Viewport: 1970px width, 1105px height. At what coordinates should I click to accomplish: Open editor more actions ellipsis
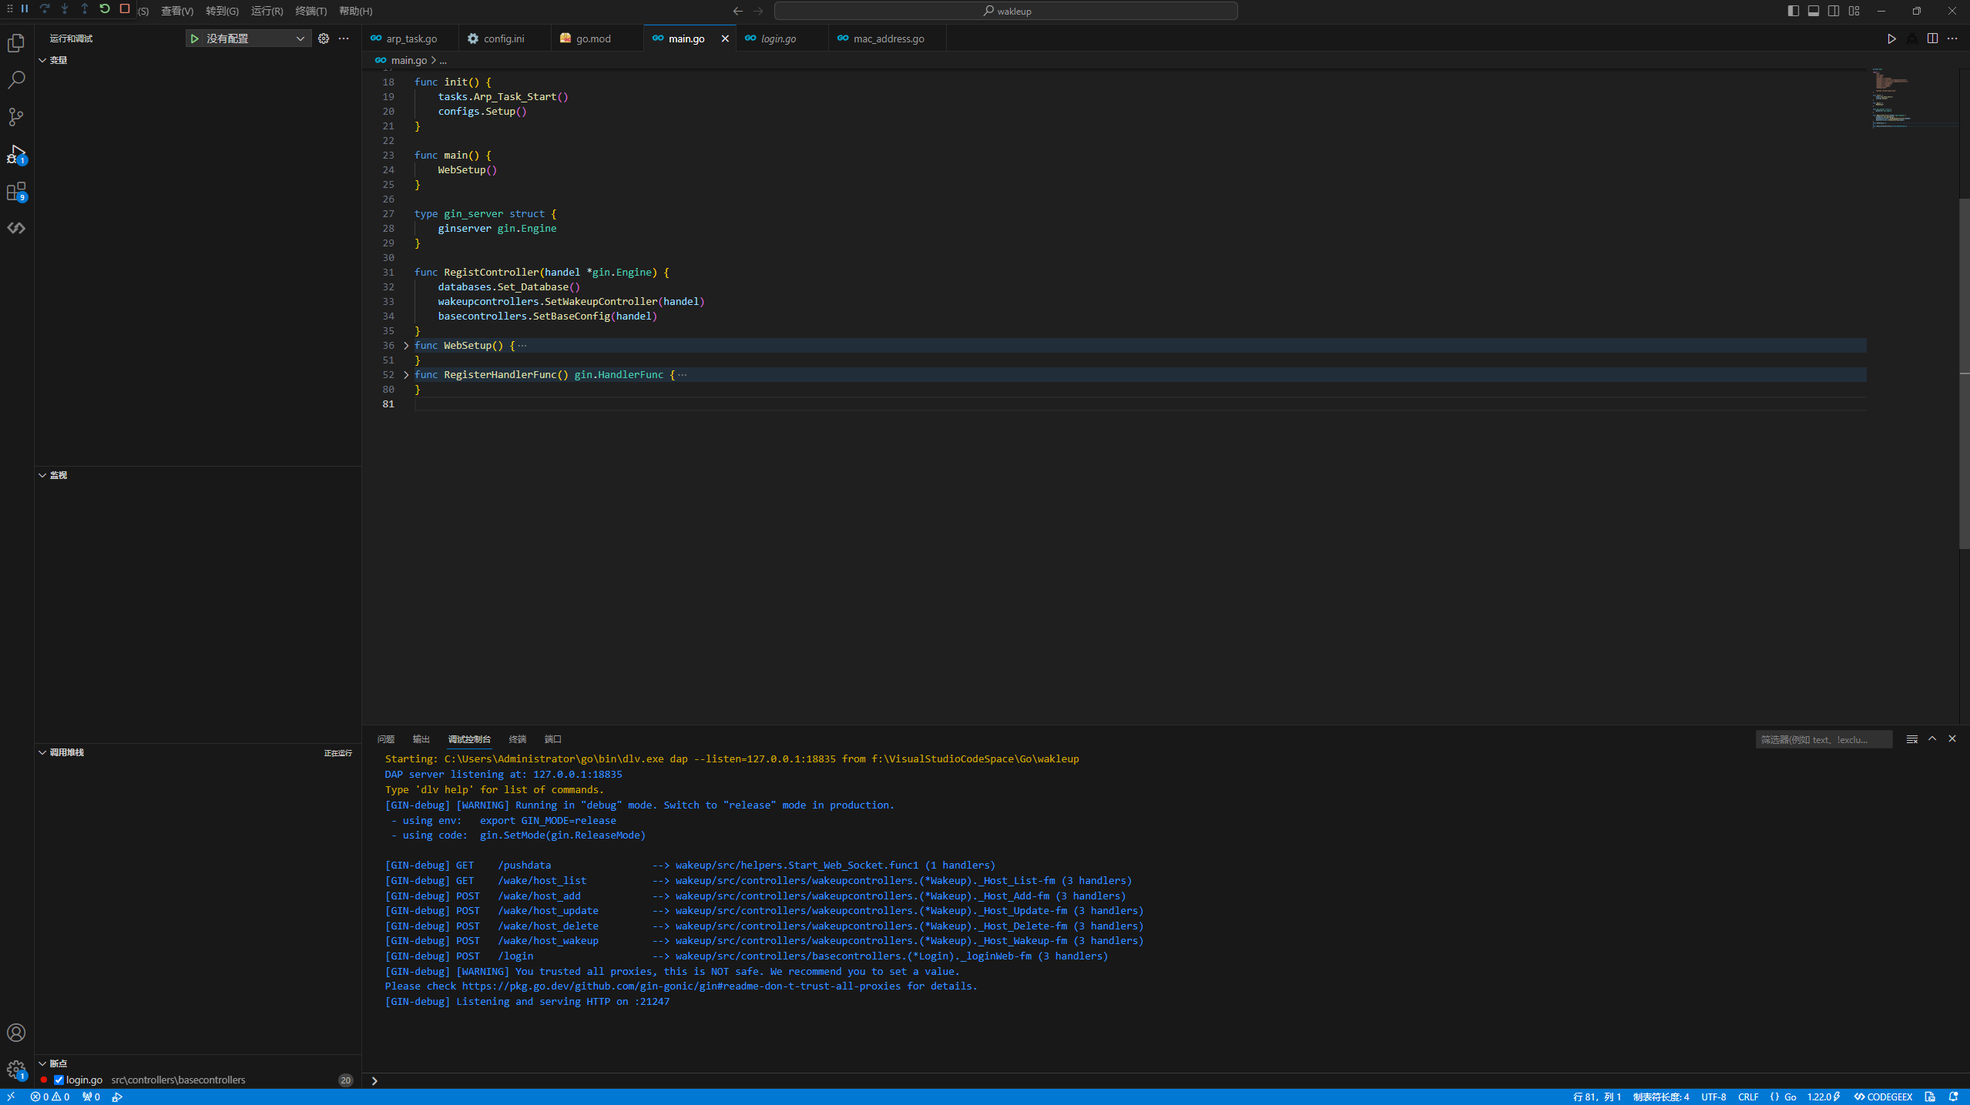tap(1952, 39)
